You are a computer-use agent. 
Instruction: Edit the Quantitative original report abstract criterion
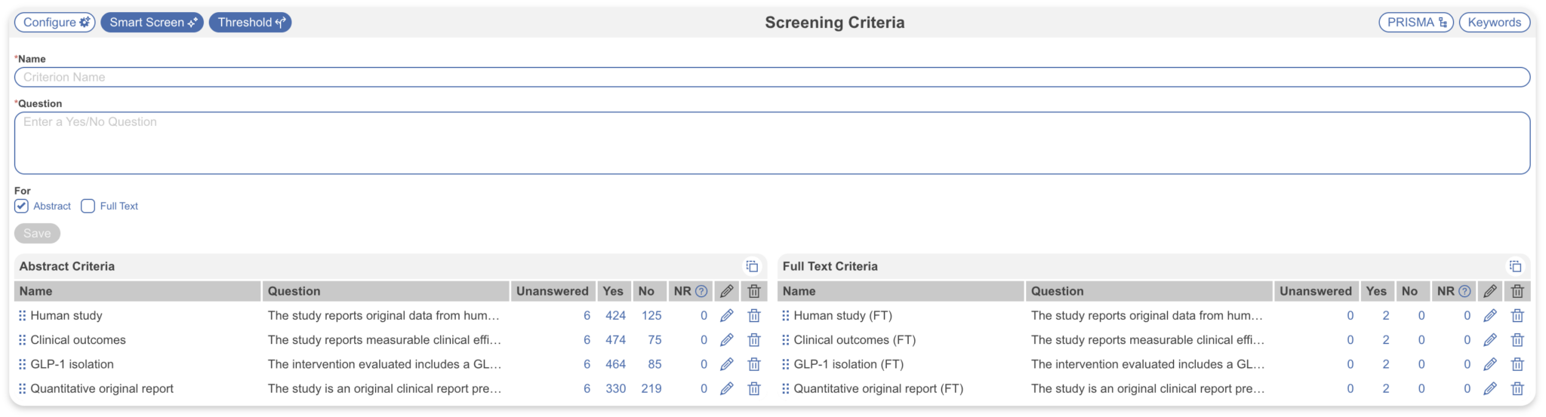coord(726,389)
